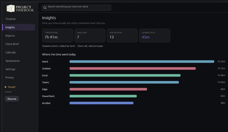Click 'Deepest stretch: Added by hand' text
The height and width of the screenshot is (132, 228).
(x=59, y=46)
